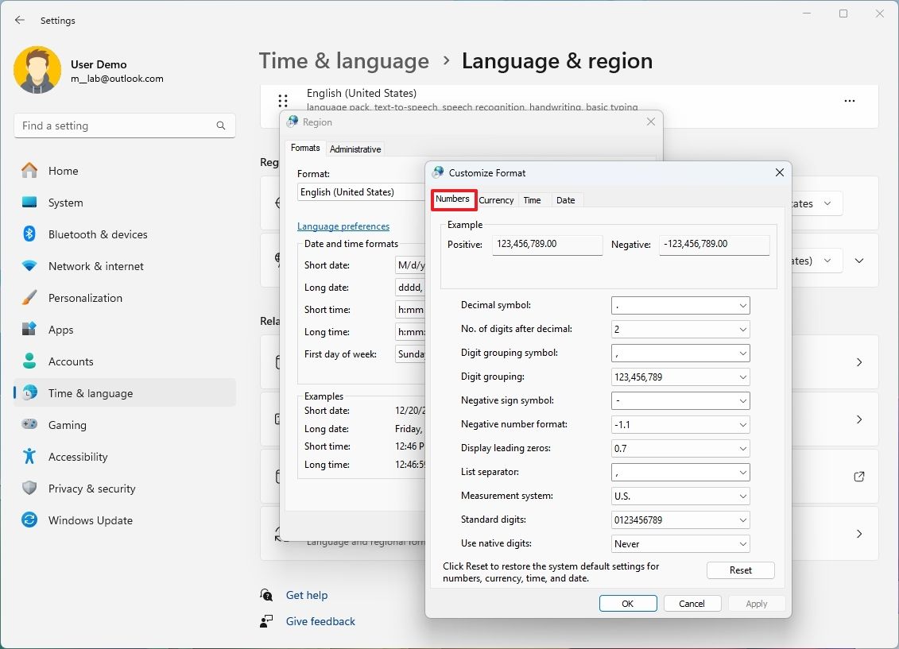
Task: Open Privacy & security settings
Action: coord(92,489)
